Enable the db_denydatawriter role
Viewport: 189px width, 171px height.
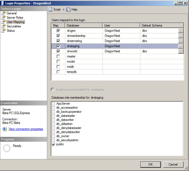point(53,132)
